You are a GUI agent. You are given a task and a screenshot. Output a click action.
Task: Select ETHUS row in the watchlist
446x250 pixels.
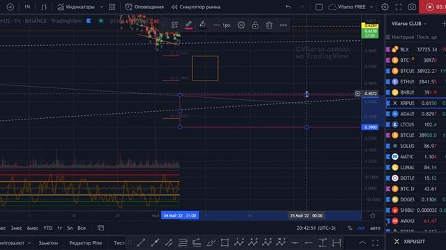point(416,82)
